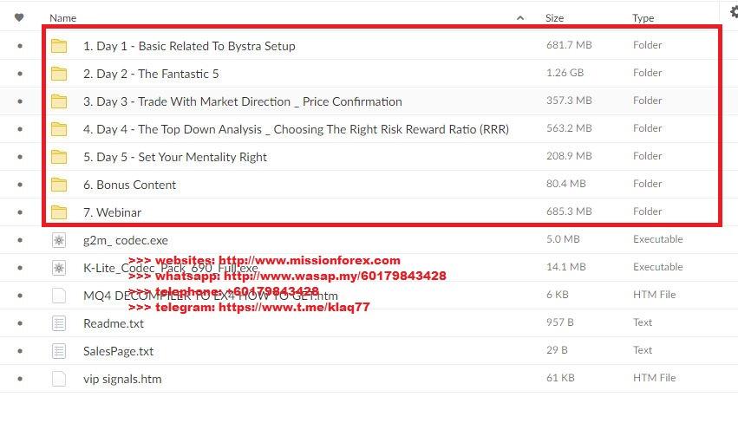Click the executable icon for g2m_ codec.exe

click(x=59, y=240)
